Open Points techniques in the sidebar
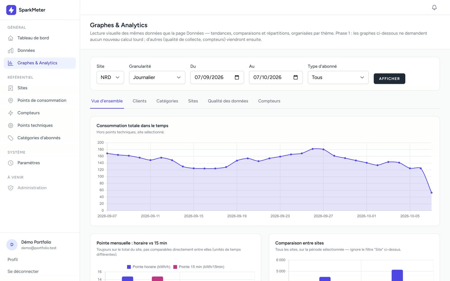The image size is (450, 281). tap(40, 125)
